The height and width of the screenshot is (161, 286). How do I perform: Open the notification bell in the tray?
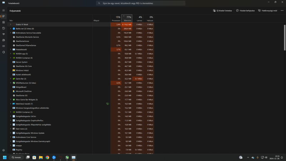pos(282,157)
